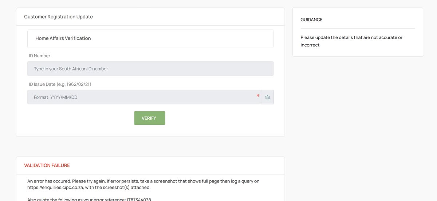Click the green VERIFY button
437x201 pixels.
tap(150, 118)
